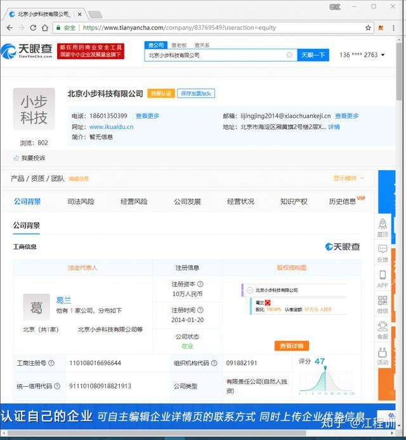This screenshot has height=440, width=406.
Task: Click the browser back arrow
Action: point(10,28)
